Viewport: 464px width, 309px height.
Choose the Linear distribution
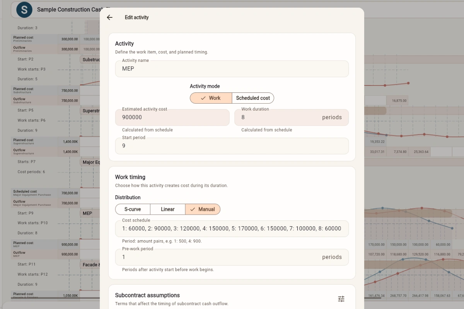point(168,209)
